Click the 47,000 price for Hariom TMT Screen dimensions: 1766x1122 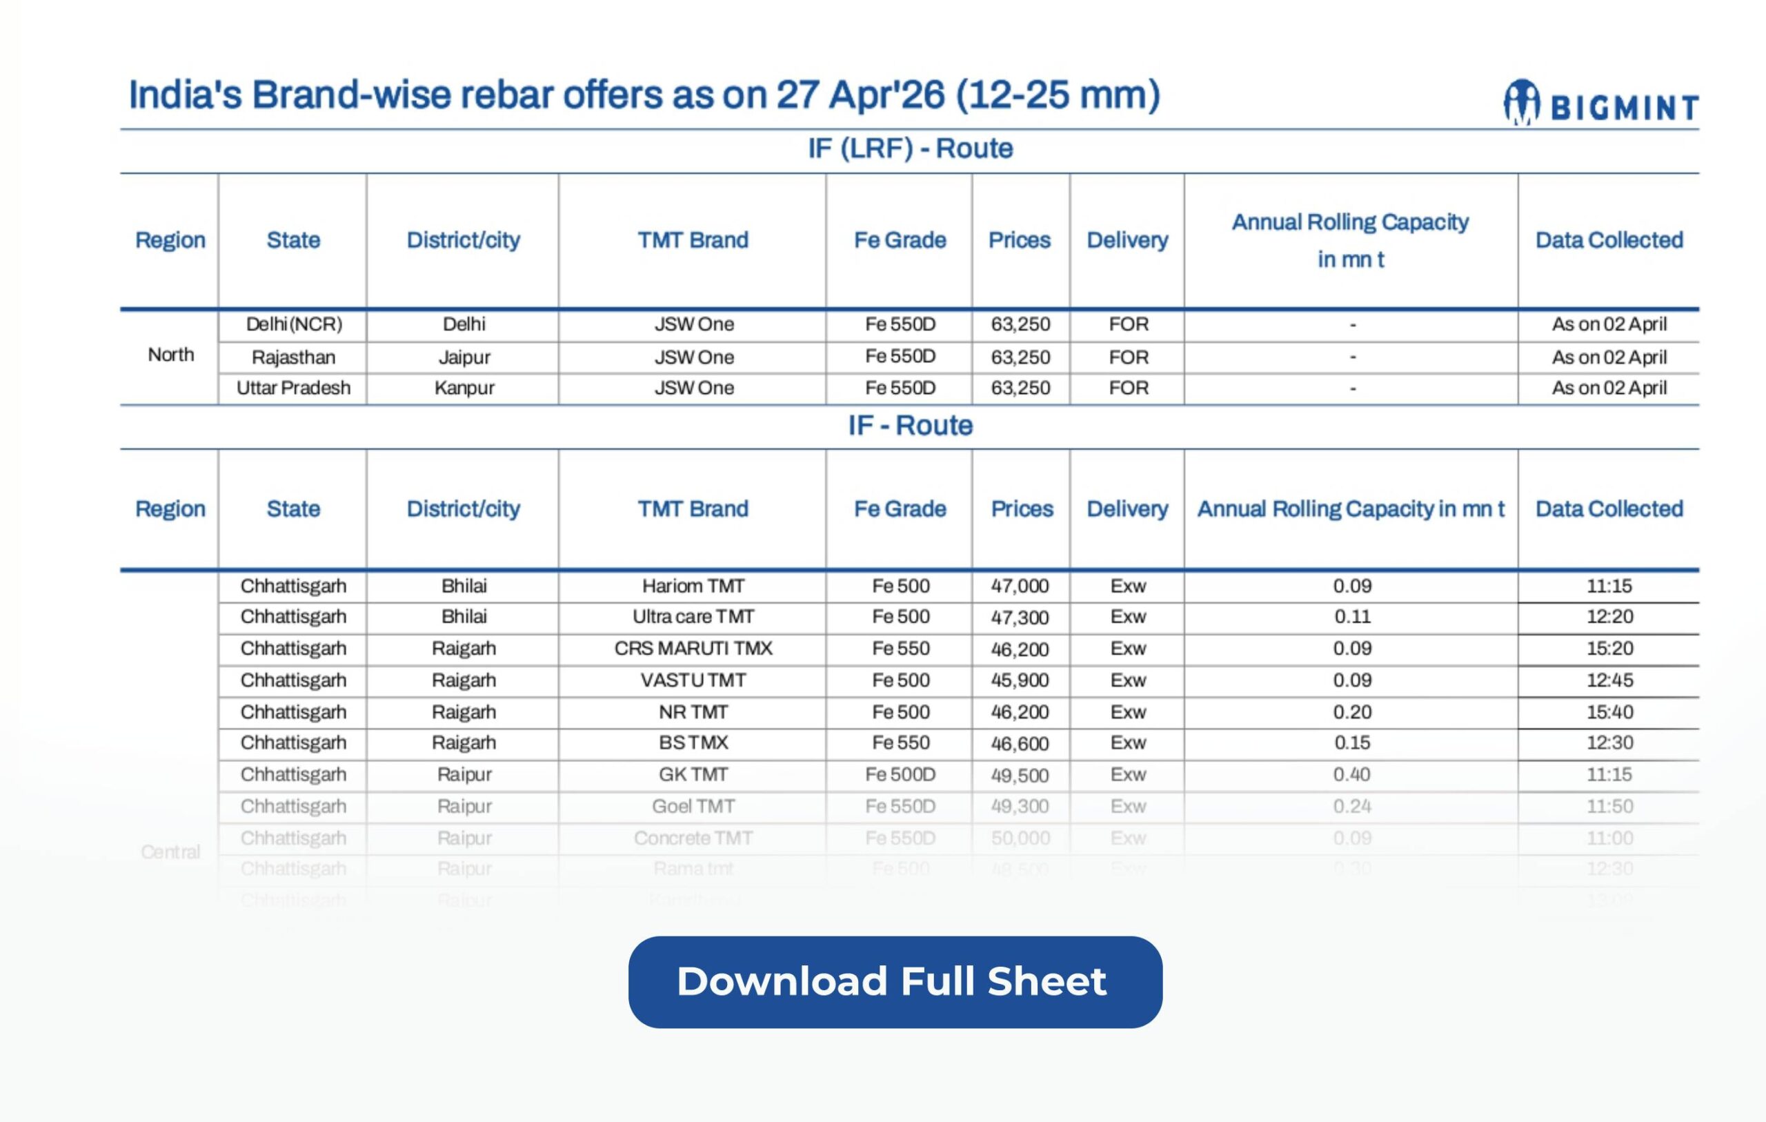point(1020,587)
